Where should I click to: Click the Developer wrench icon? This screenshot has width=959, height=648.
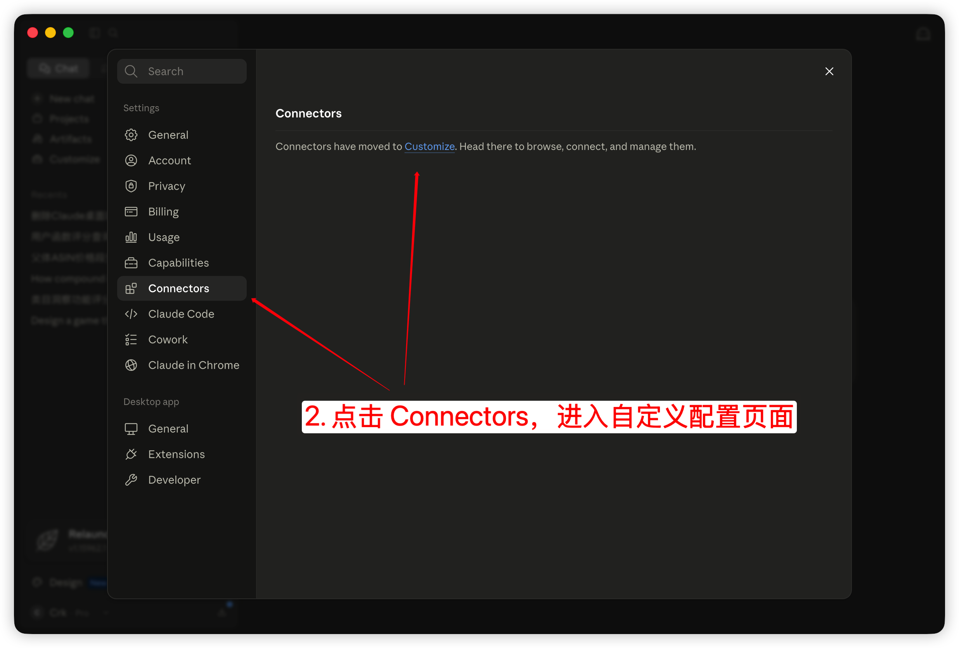click(x=131, y=480)
